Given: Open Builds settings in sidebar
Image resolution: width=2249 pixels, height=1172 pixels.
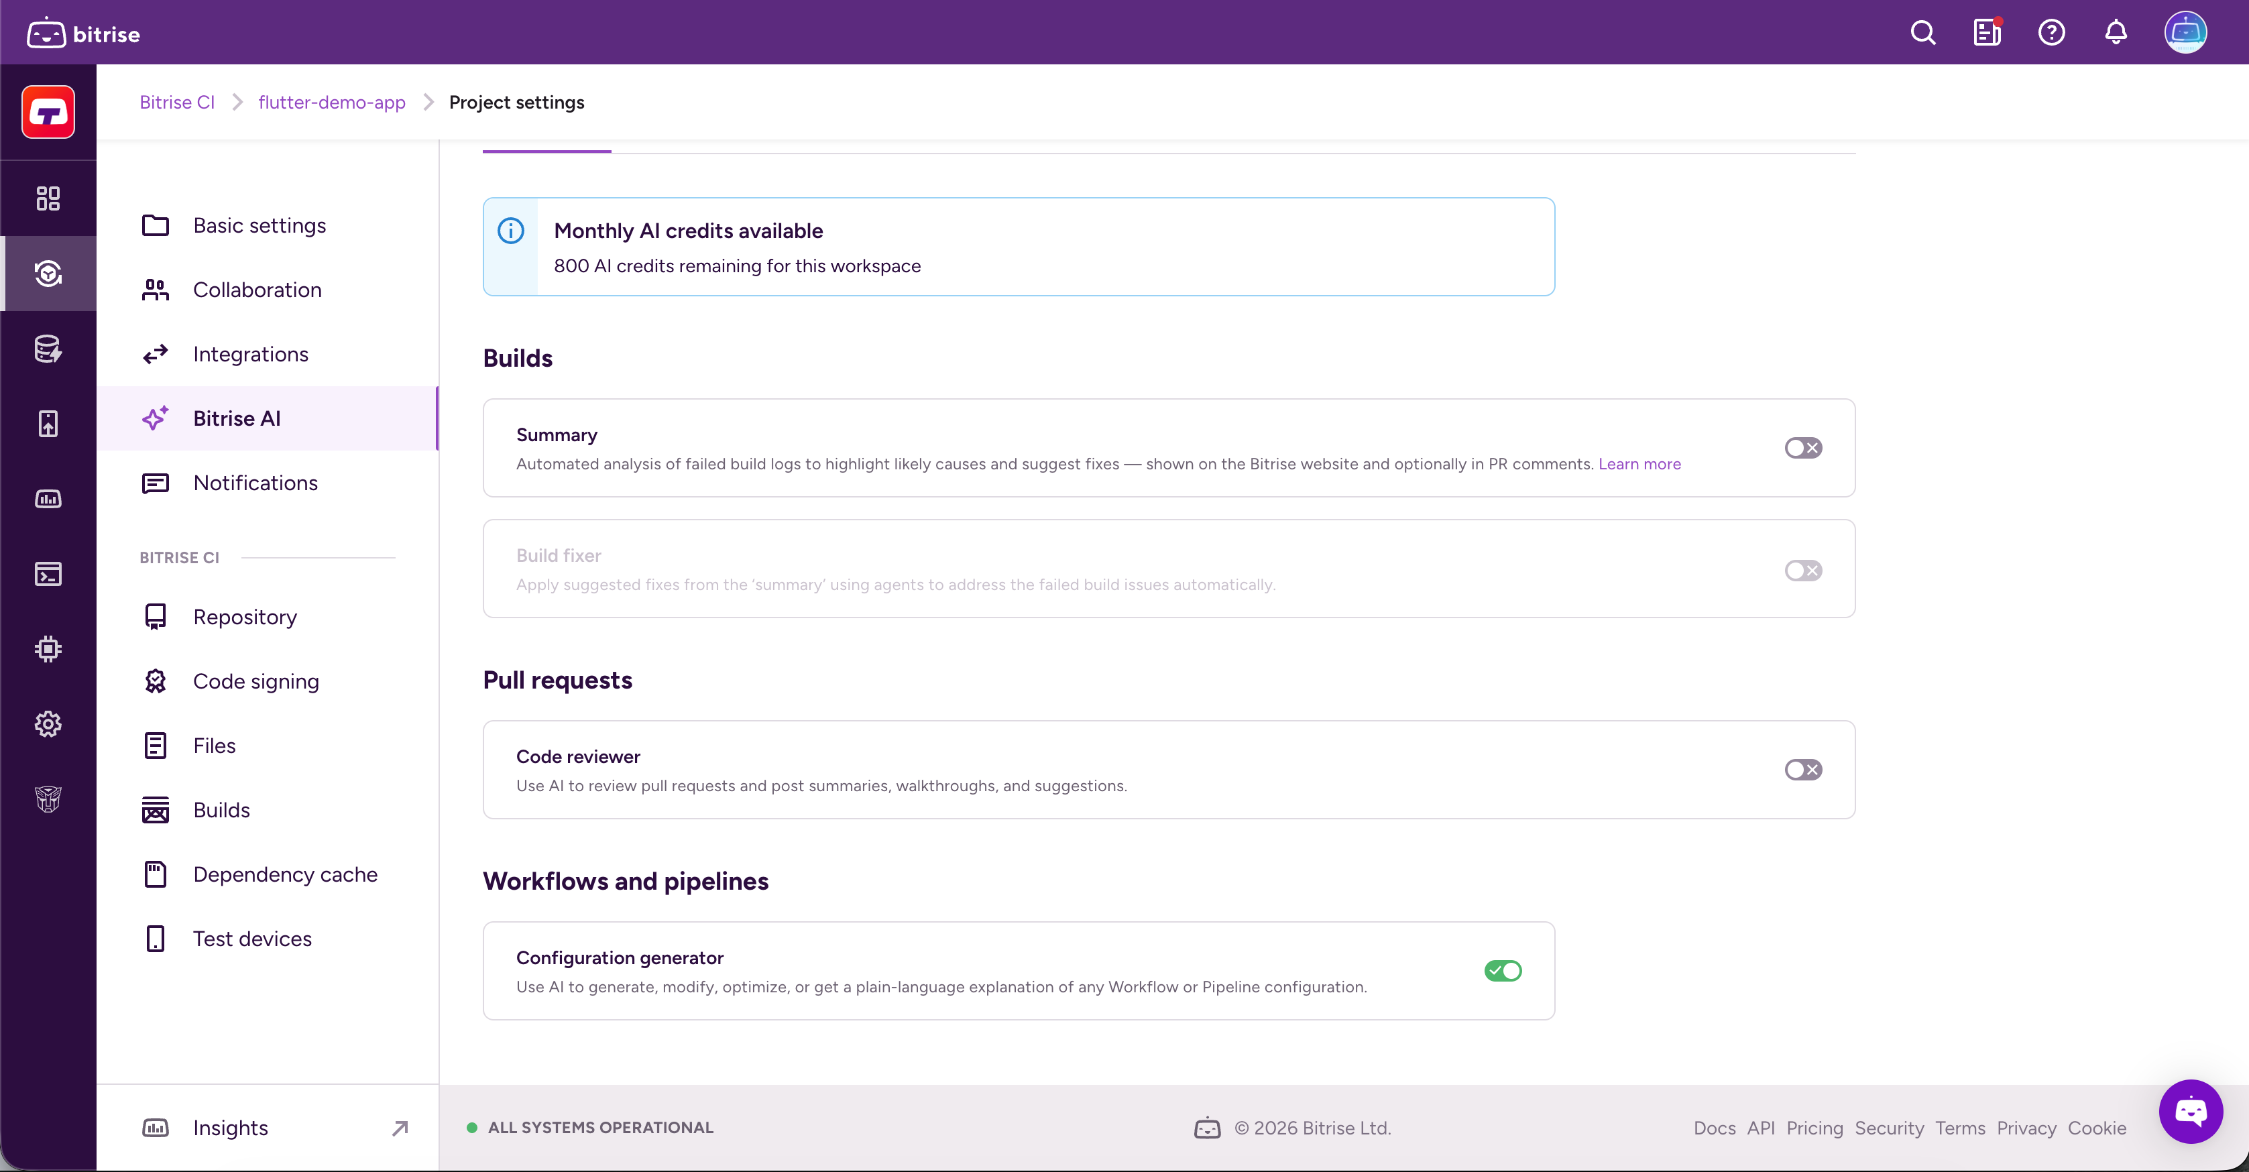Looking at the screenshot, I should coord(267,810).
